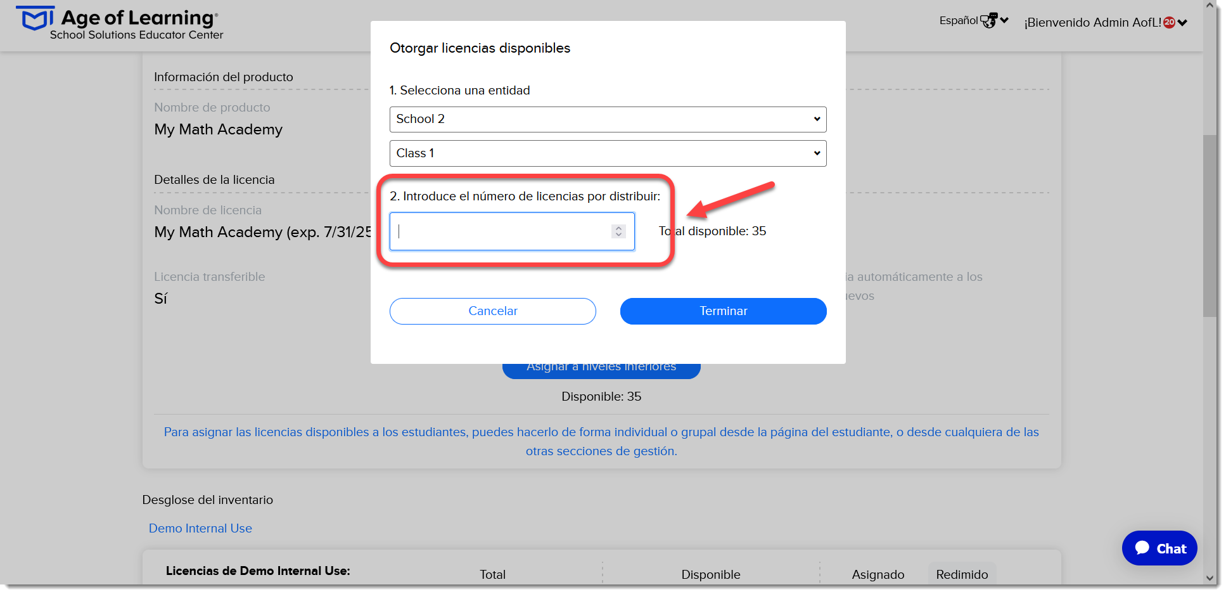Click the Age of Learning logo

(x=119, y=23)
